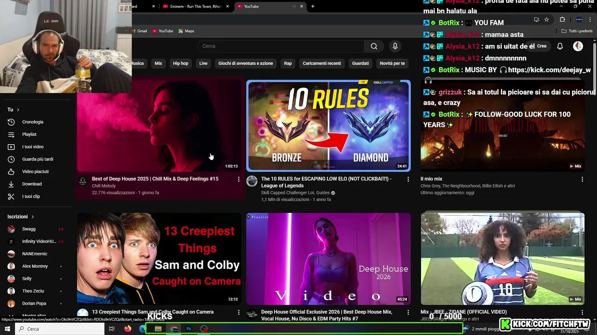Open Photoshop from the taskbar
Image resolution: width=597 pixels, height=335 pixels.
click(x=188, y=328)
